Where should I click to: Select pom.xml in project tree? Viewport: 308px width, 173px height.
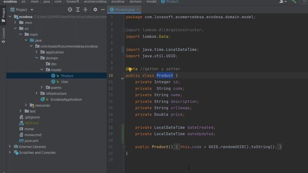[31, 141]
